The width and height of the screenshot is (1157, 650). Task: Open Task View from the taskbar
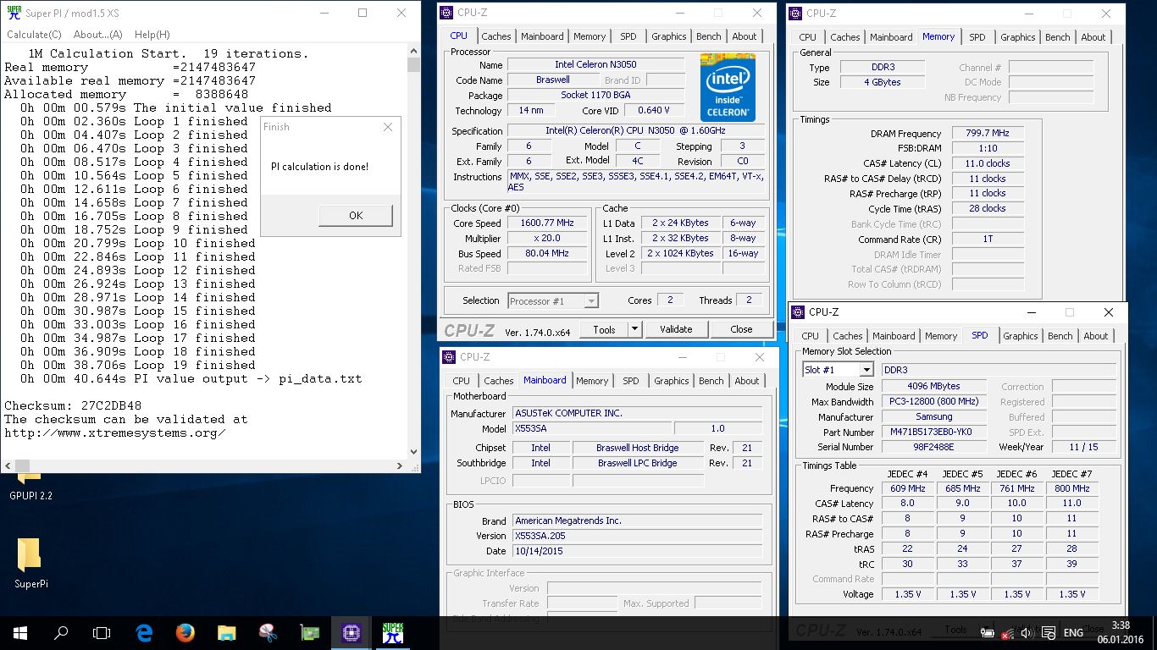pyautogui.click(x=102, y=632)
